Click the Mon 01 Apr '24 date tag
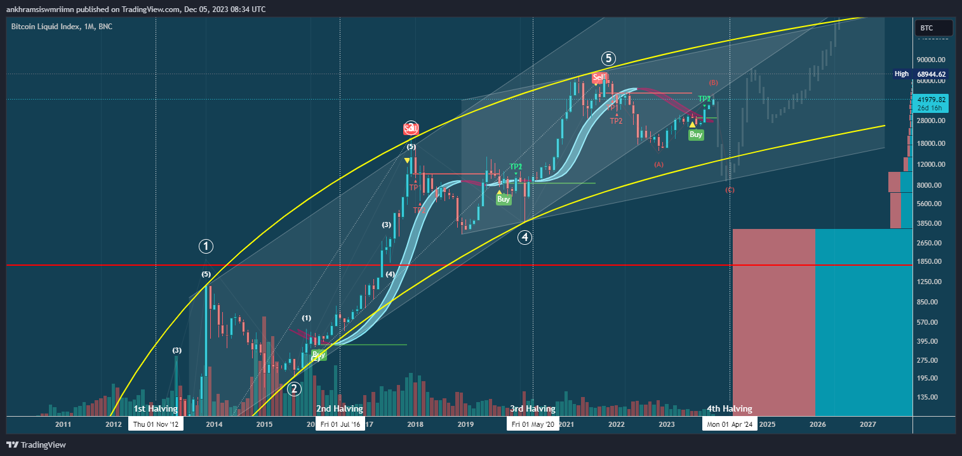Image resolution: width=962 pixels, height=456 pixels. 730,424
